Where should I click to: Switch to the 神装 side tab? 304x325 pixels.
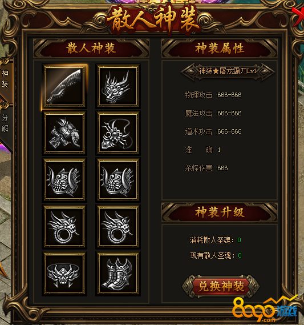point(5,79)
